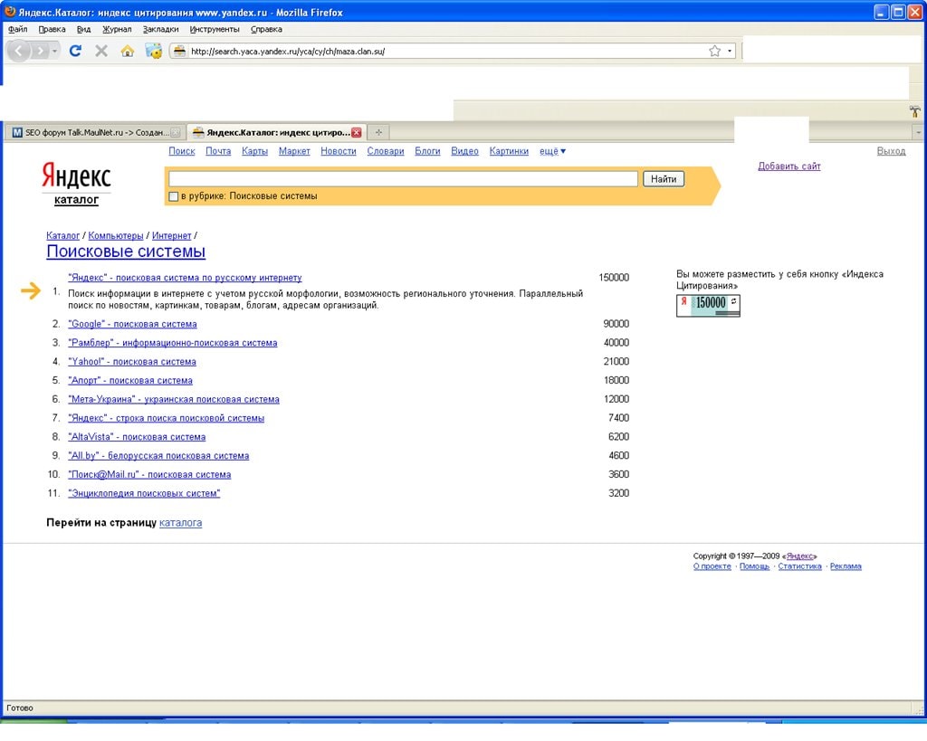The image size is (927, 741).
Task: Follow the Добавить сайт link
Action: coord(788,166)
